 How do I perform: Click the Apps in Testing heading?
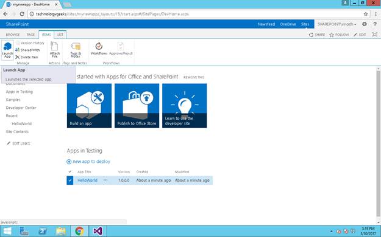tap(84, 151)
